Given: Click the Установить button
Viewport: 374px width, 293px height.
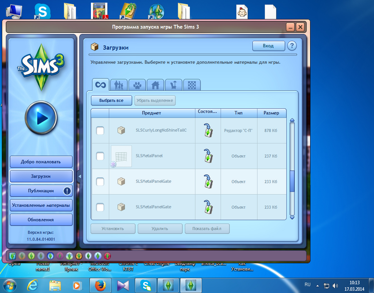Looking at the screenshot, I should (x=113, y=229).
